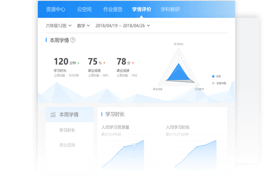Toggle the 全省均值 series legend label
The width and height of the screenshot is (265, 176).
pyautogui.click(x=221, y=83)
